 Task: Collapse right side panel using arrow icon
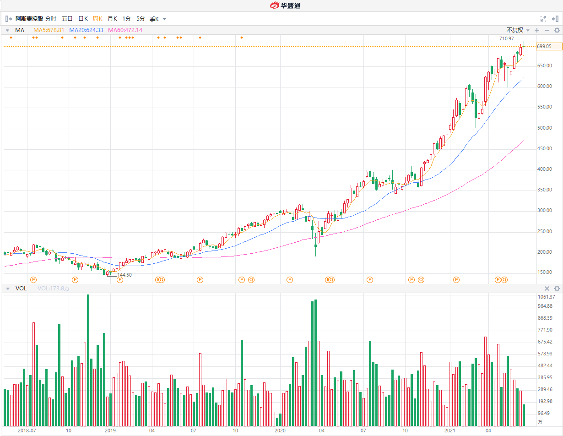(x=555, y=19)
